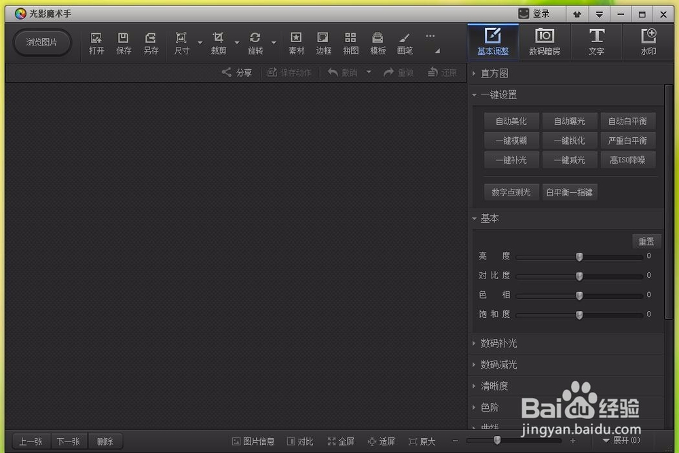
Task: Apply 一键减光 reduce light
Action: (x=570, y=160)
